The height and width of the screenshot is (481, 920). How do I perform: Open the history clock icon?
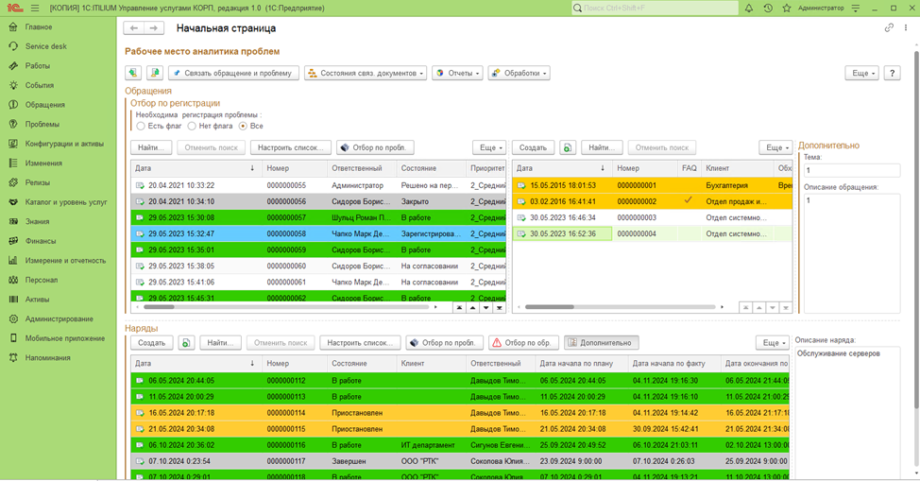click(x=768, y=9)
